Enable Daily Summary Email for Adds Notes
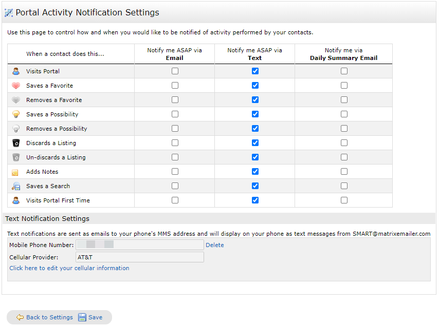The image size is (439, 327). [x=344, y=172]
